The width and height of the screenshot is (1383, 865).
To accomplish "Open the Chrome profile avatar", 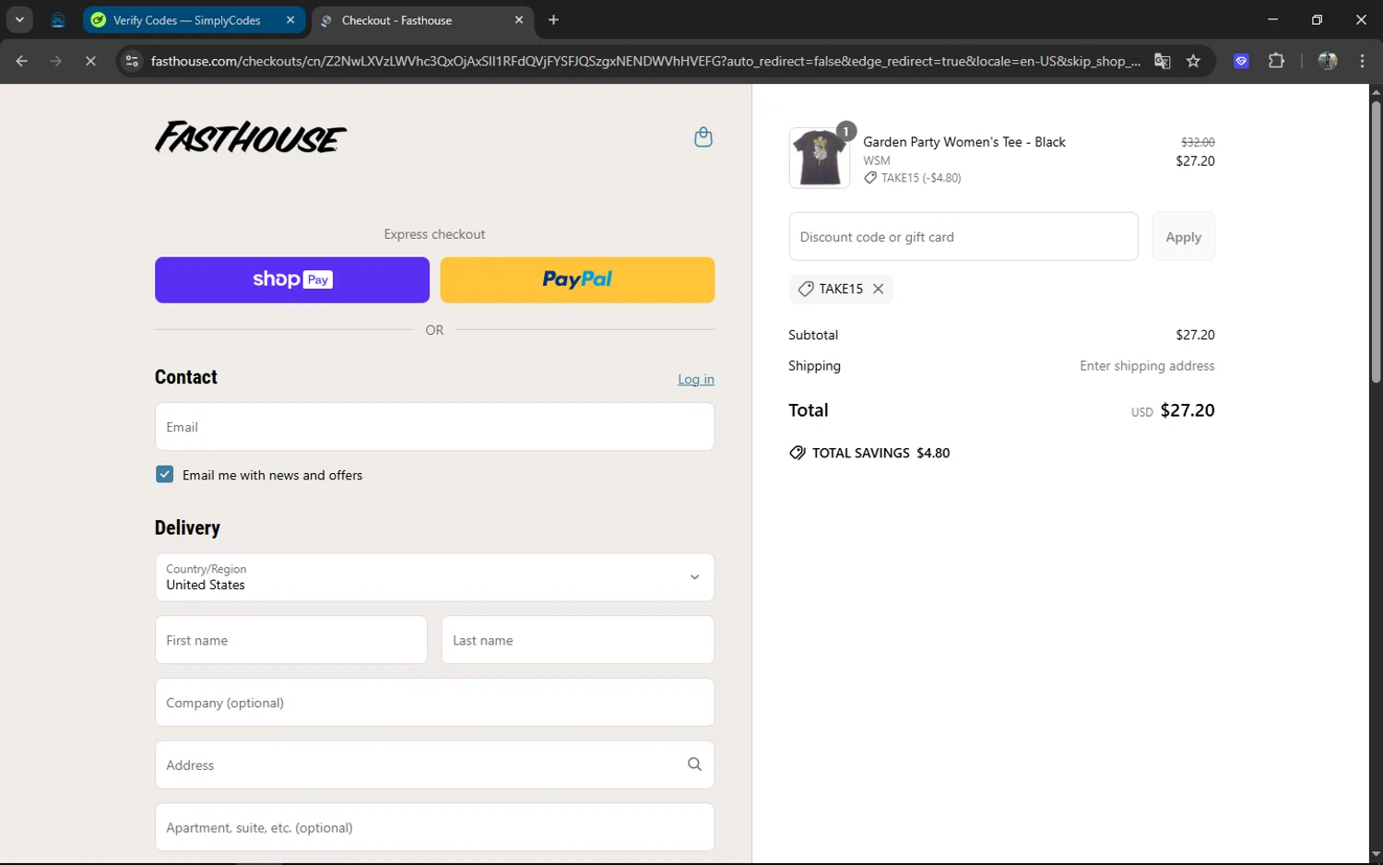I will (1328, 61).
